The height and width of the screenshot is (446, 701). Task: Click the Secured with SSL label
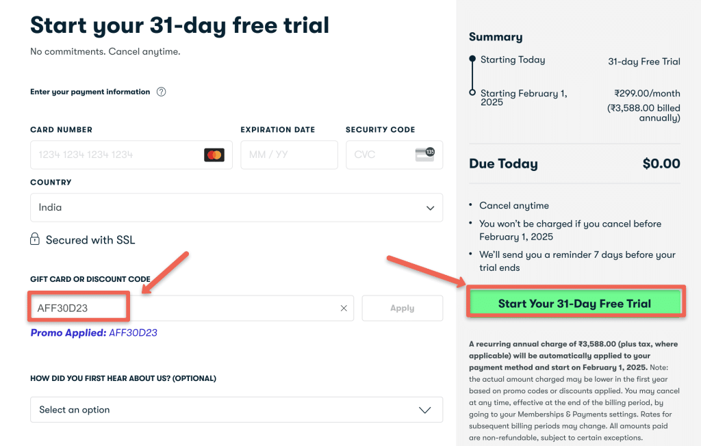pyautogui.click(x=89, y=239)
